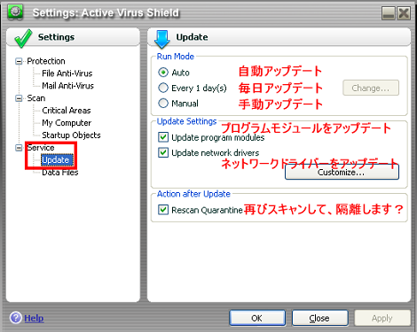The image size is (417, 332).
Task: Click the Customize... button
Action: (342, 173)
